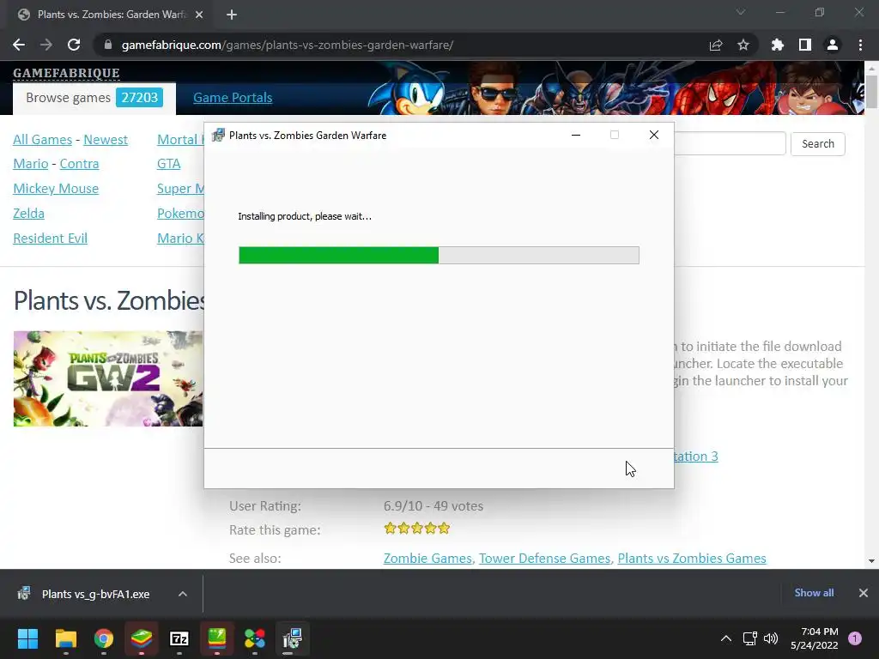Reload the gamefabrique page

coord(74,45)
